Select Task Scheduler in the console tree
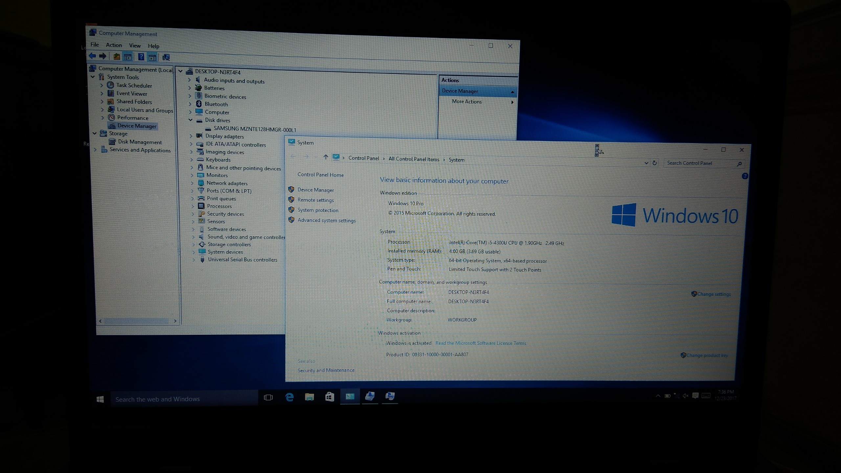This screenshot has height=473, width=841. coord(134,85)
